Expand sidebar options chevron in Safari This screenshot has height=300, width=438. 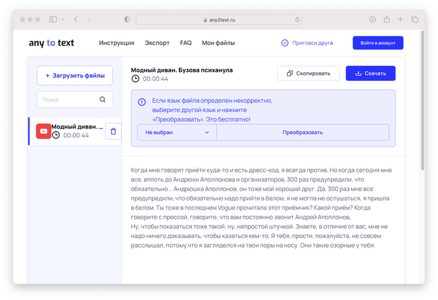point(63,19)
